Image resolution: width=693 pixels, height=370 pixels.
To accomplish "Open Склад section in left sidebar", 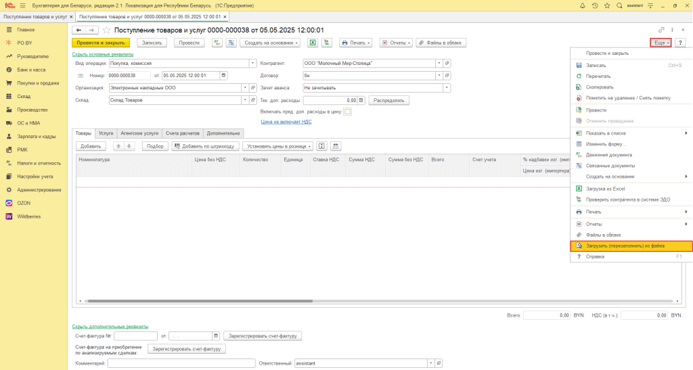I will click(x=24, y=96).
